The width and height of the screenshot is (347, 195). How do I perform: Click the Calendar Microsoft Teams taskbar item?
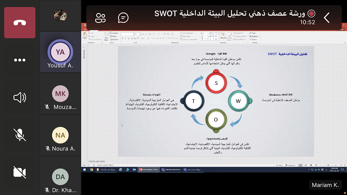tap(171, 170)
